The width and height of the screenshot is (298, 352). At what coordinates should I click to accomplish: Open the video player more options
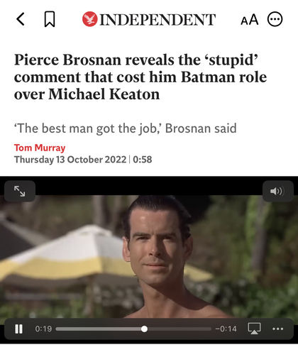[278, 329]
